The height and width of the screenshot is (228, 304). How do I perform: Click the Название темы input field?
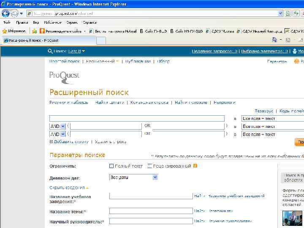coord(151,211)
